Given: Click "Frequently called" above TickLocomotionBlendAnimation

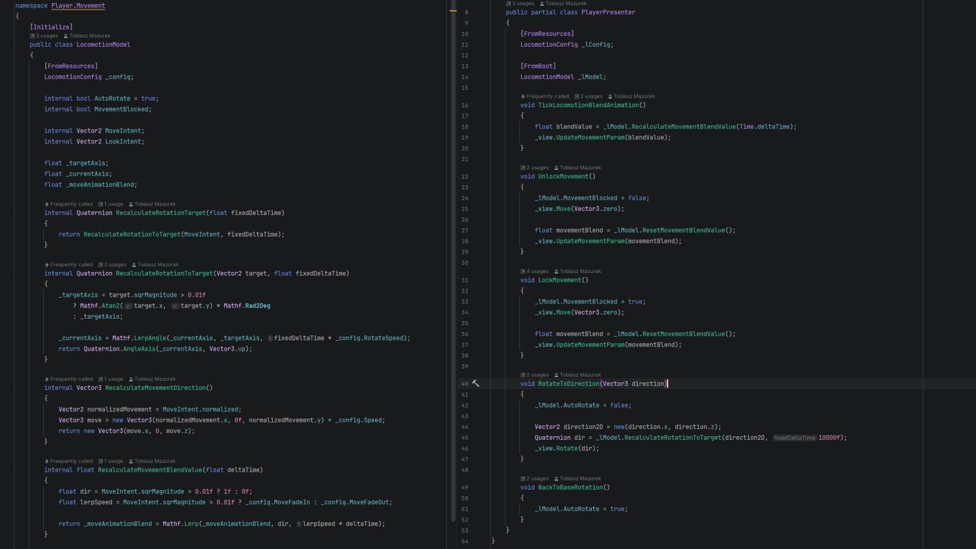Looking at the screenshot, I should [545, 97].
